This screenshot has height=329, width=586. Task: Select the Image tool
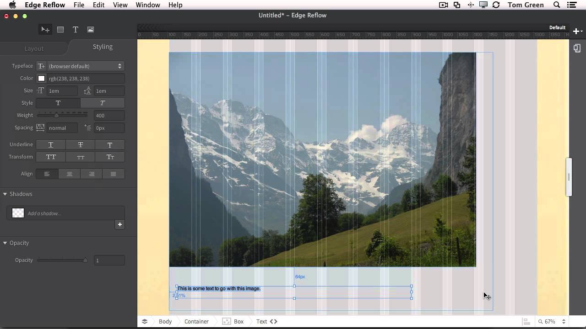pos(91,29)
